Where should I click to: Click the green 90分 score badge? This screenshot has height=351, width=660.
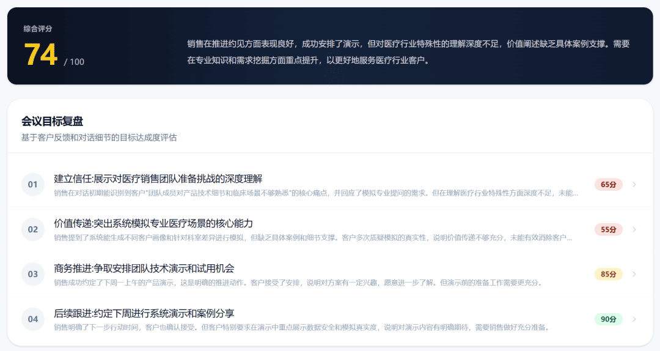(608, 319)
